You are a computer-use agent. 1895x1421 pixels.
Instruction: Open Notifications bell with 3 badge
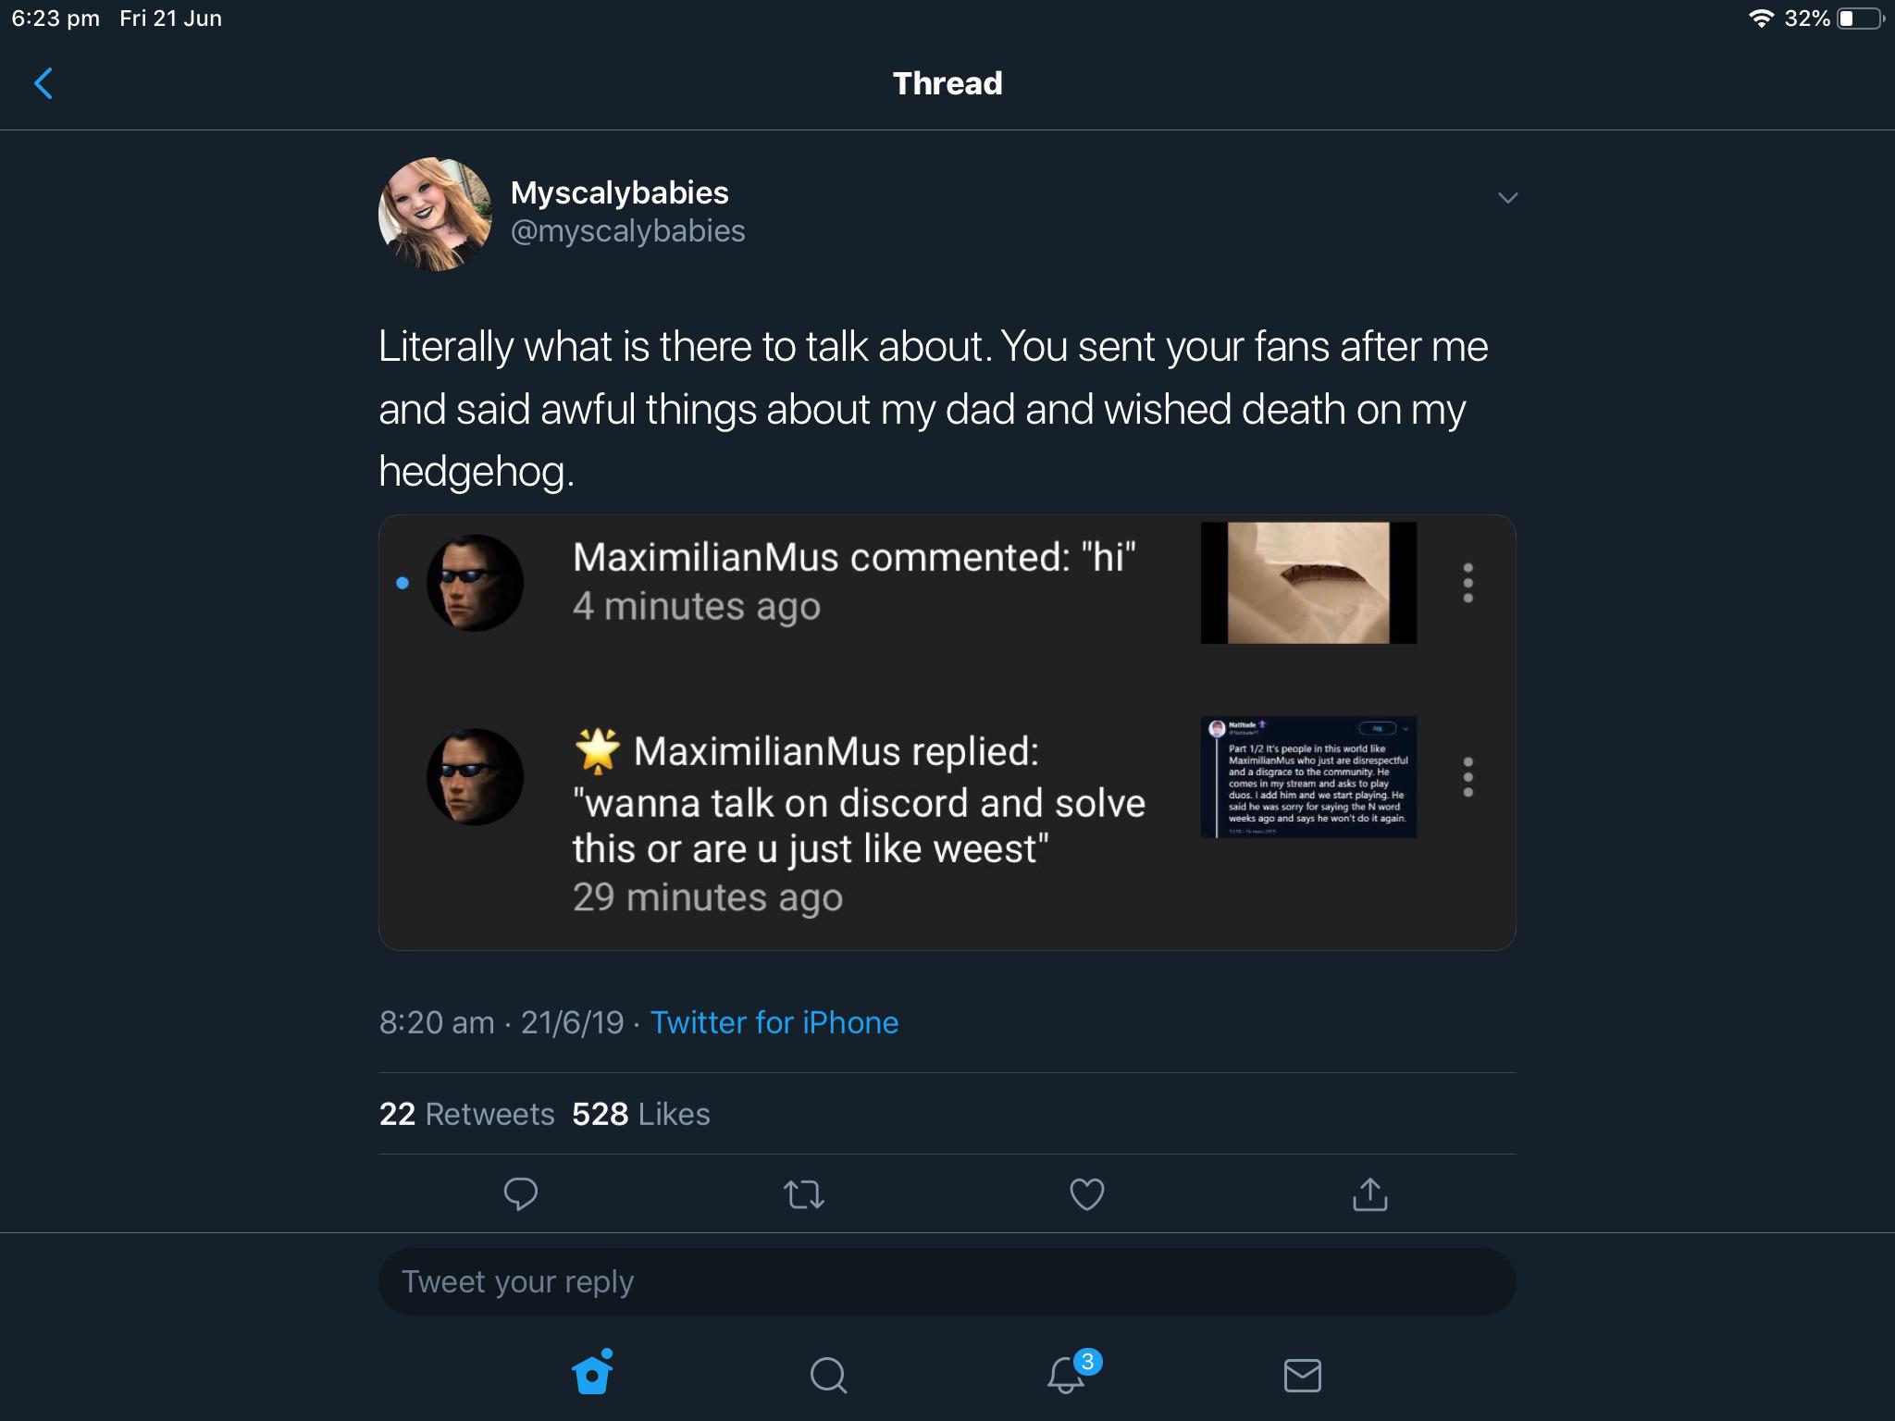(x=1067, y=1374)
